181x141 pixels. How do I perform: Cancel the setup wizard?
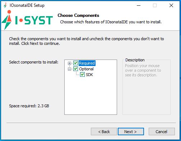162,132
